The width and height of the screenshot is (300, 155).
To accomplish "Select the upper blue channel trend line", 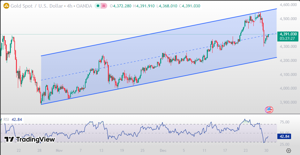I will [x=160, y=32].
